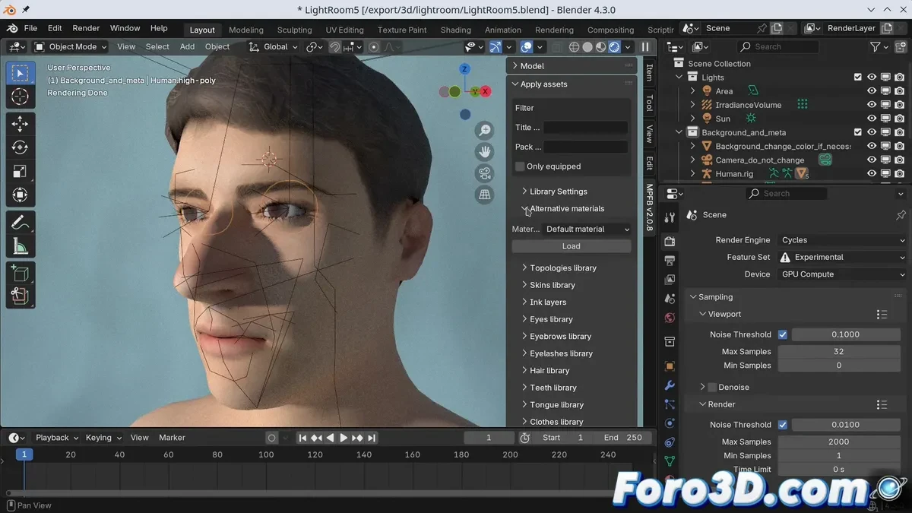Open the Tool properties tab icon

tap(670, 218)
